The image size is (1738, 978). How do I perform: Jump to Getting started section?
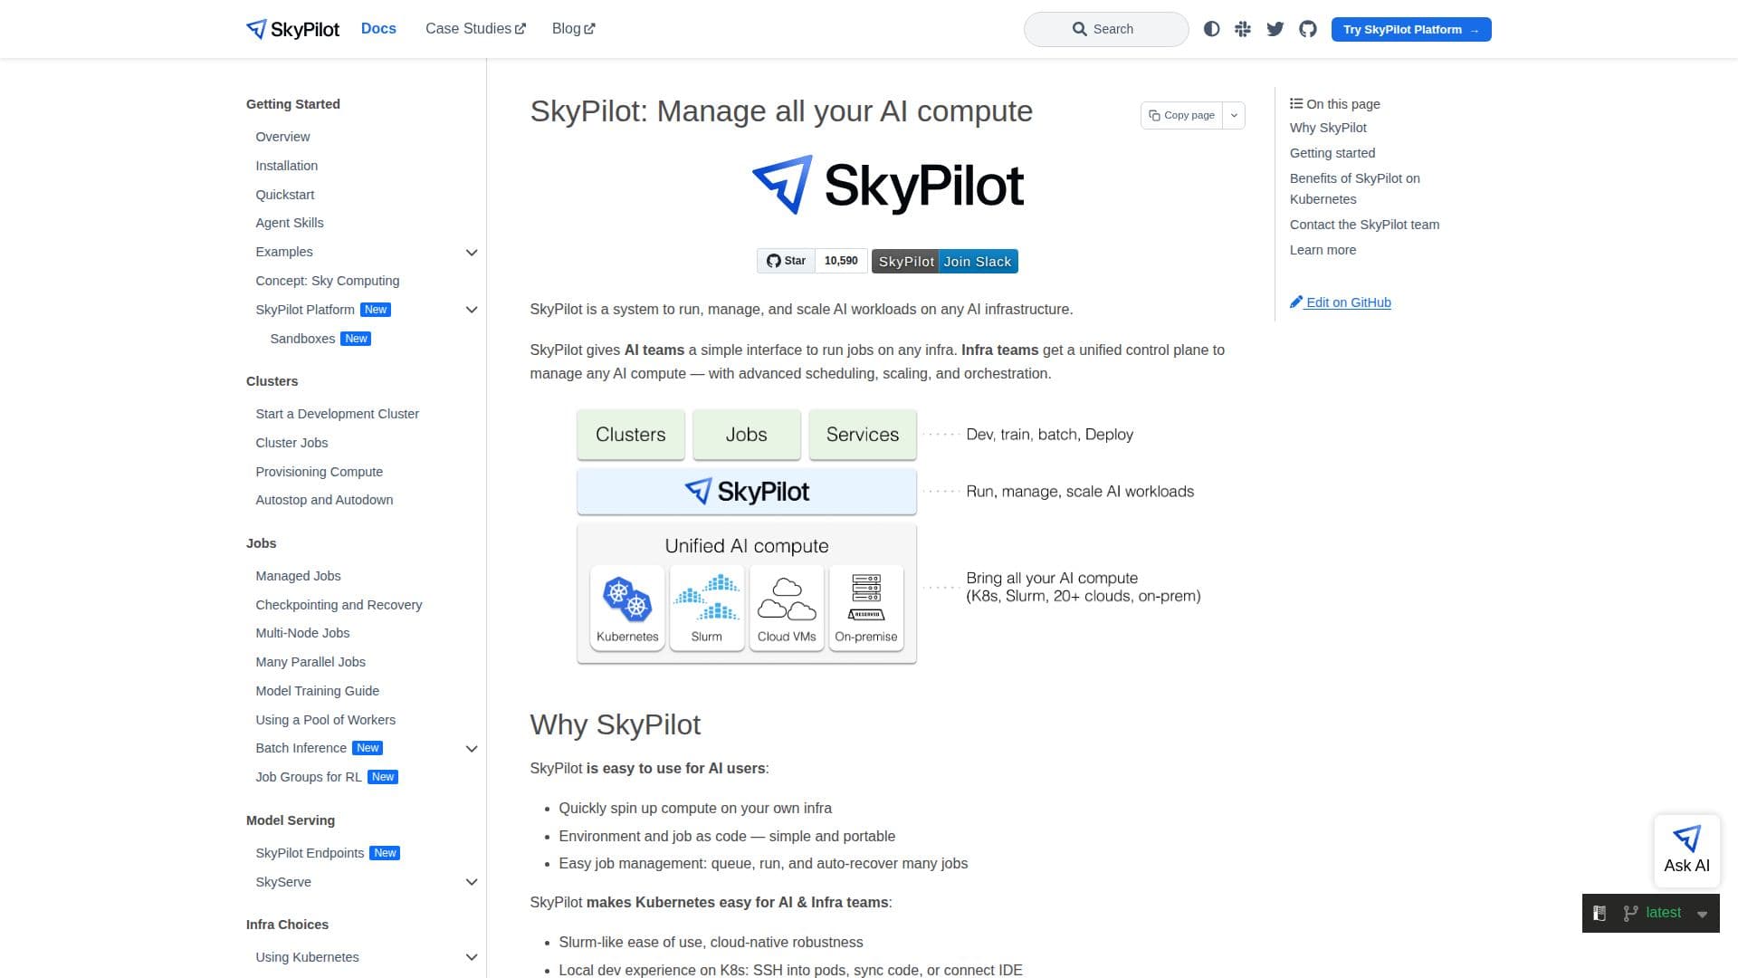pyautogui.click(x=1332, y=153)
